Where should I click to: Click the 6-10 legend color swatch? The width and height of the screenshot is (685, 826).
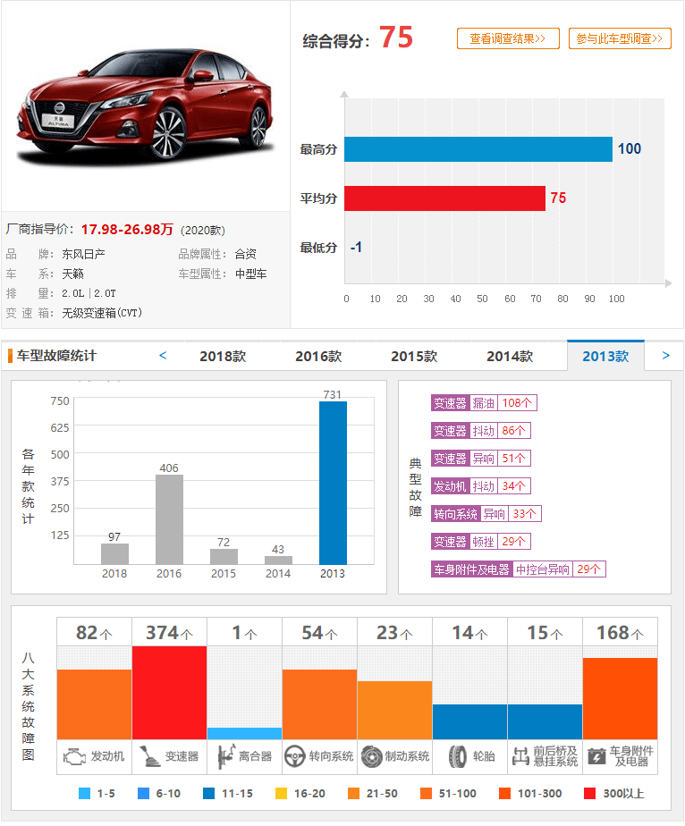point(143,793)
